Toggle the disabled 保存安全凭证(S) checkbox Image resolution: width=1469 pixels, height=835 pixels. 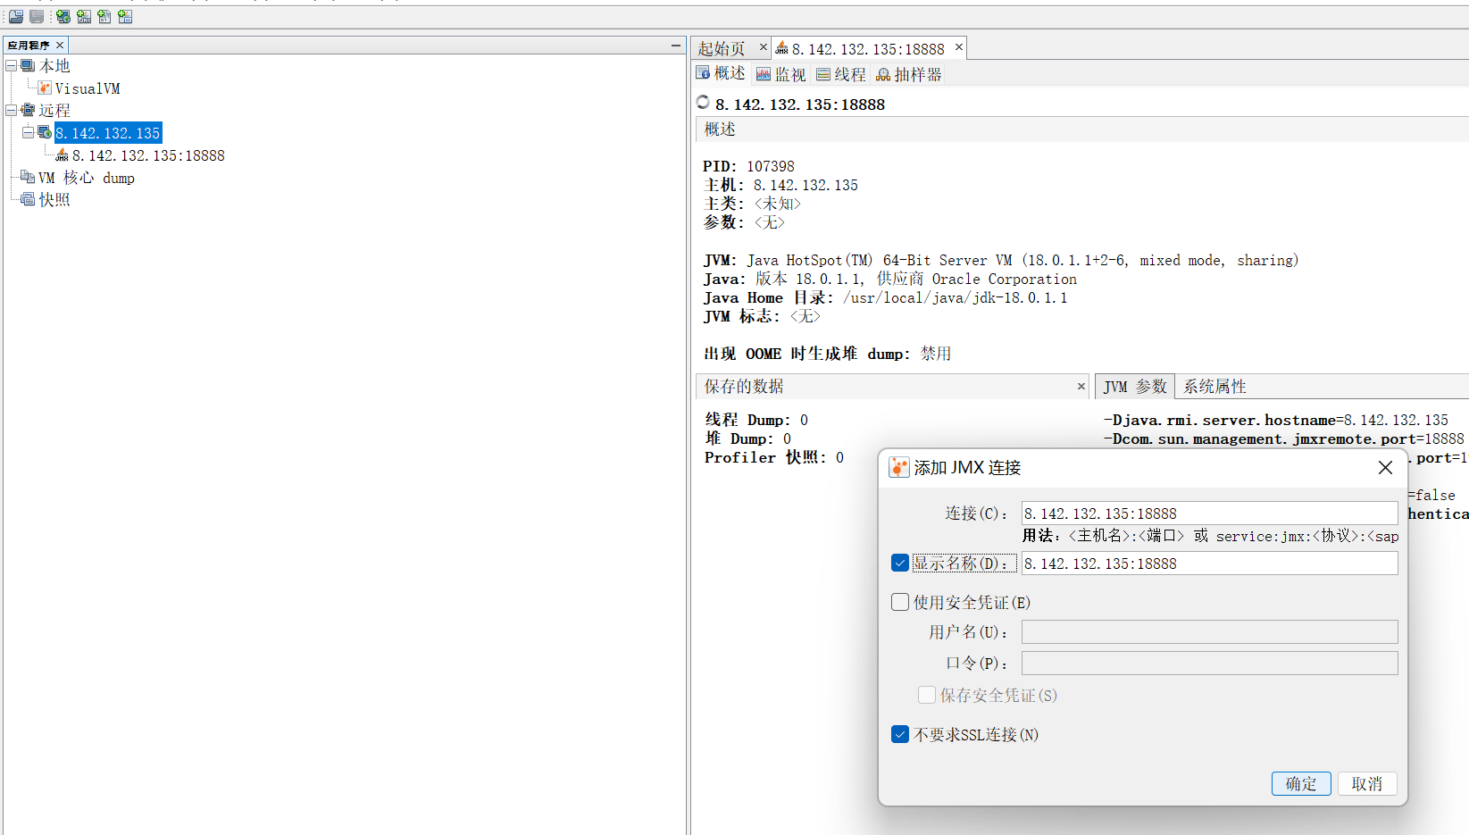[927, 695]
